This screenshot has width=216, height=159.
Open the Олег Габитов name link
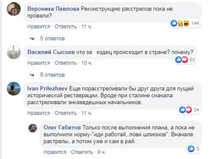[62, 127]
